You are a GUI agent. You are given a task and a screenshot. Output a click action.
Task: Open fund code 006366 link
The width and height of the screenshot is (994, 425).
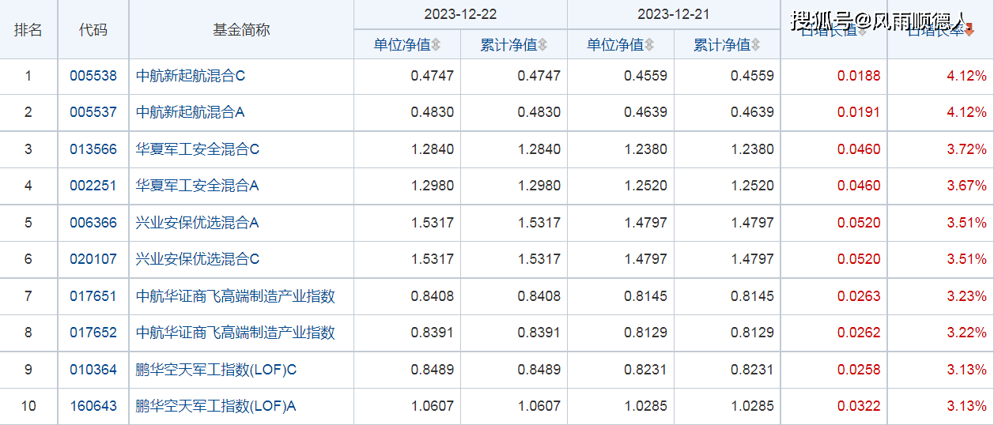click(x=93, y=223)
